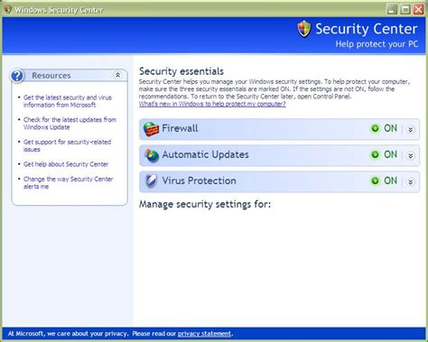Click the 'Help protect your PC' text
This screenshot has width=428, height=342.
tap(377, 44)
